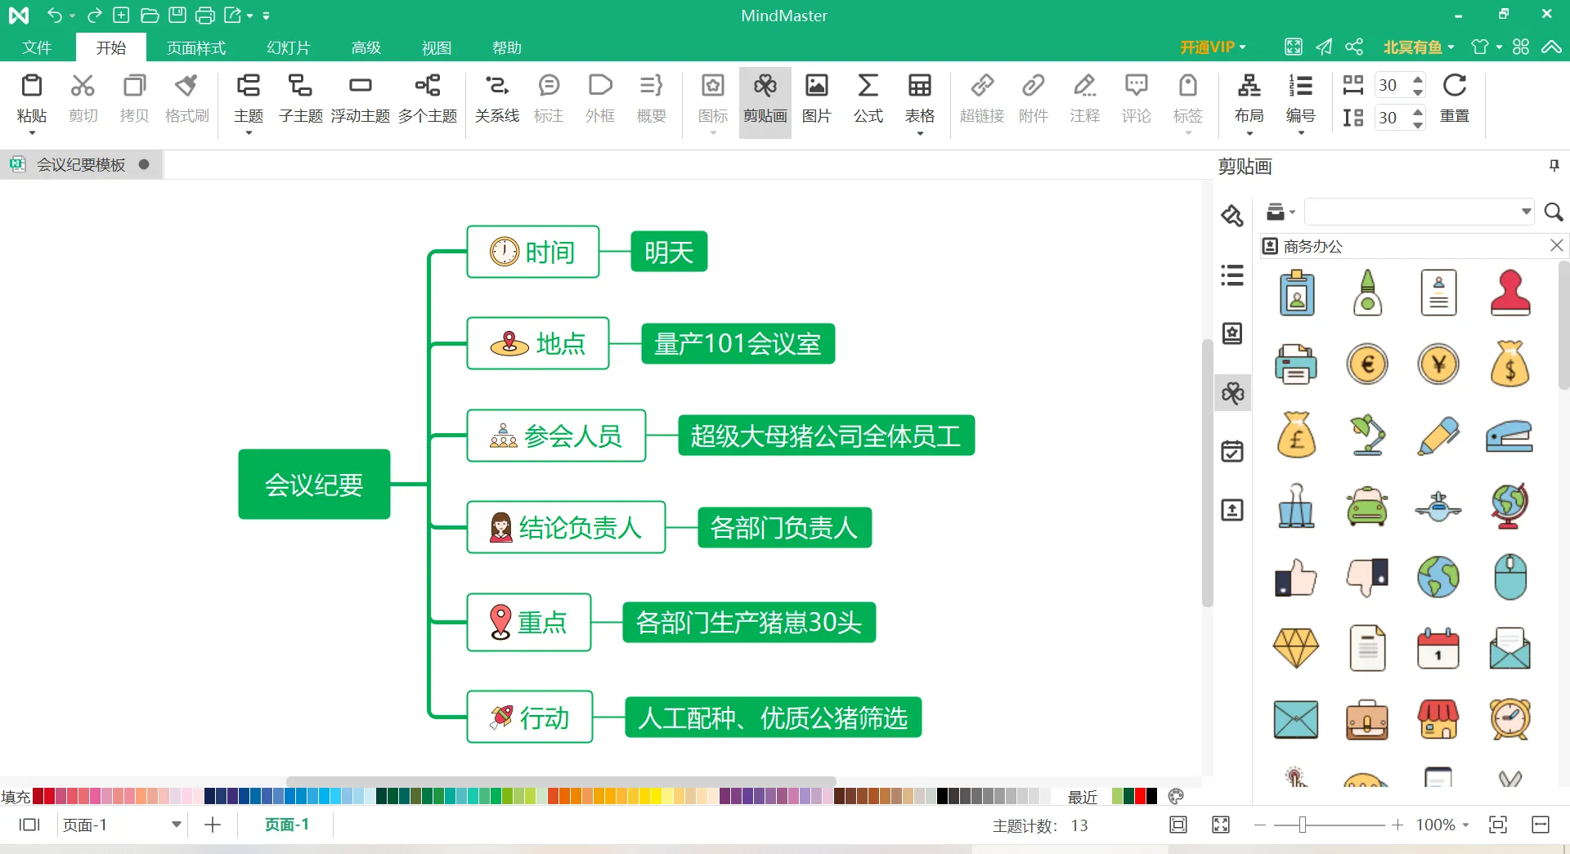This screenshot has width=1570, height=854.
Task: Pin the clipart panel
Action: click(1553, 165)
